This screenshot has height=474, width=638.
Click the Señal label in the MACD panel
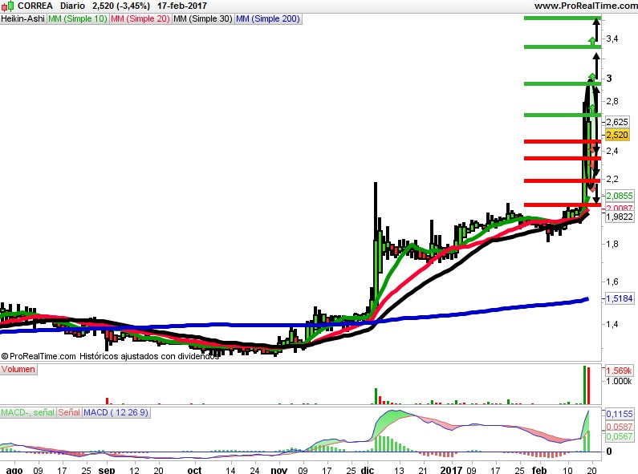(x=69, y=412)
